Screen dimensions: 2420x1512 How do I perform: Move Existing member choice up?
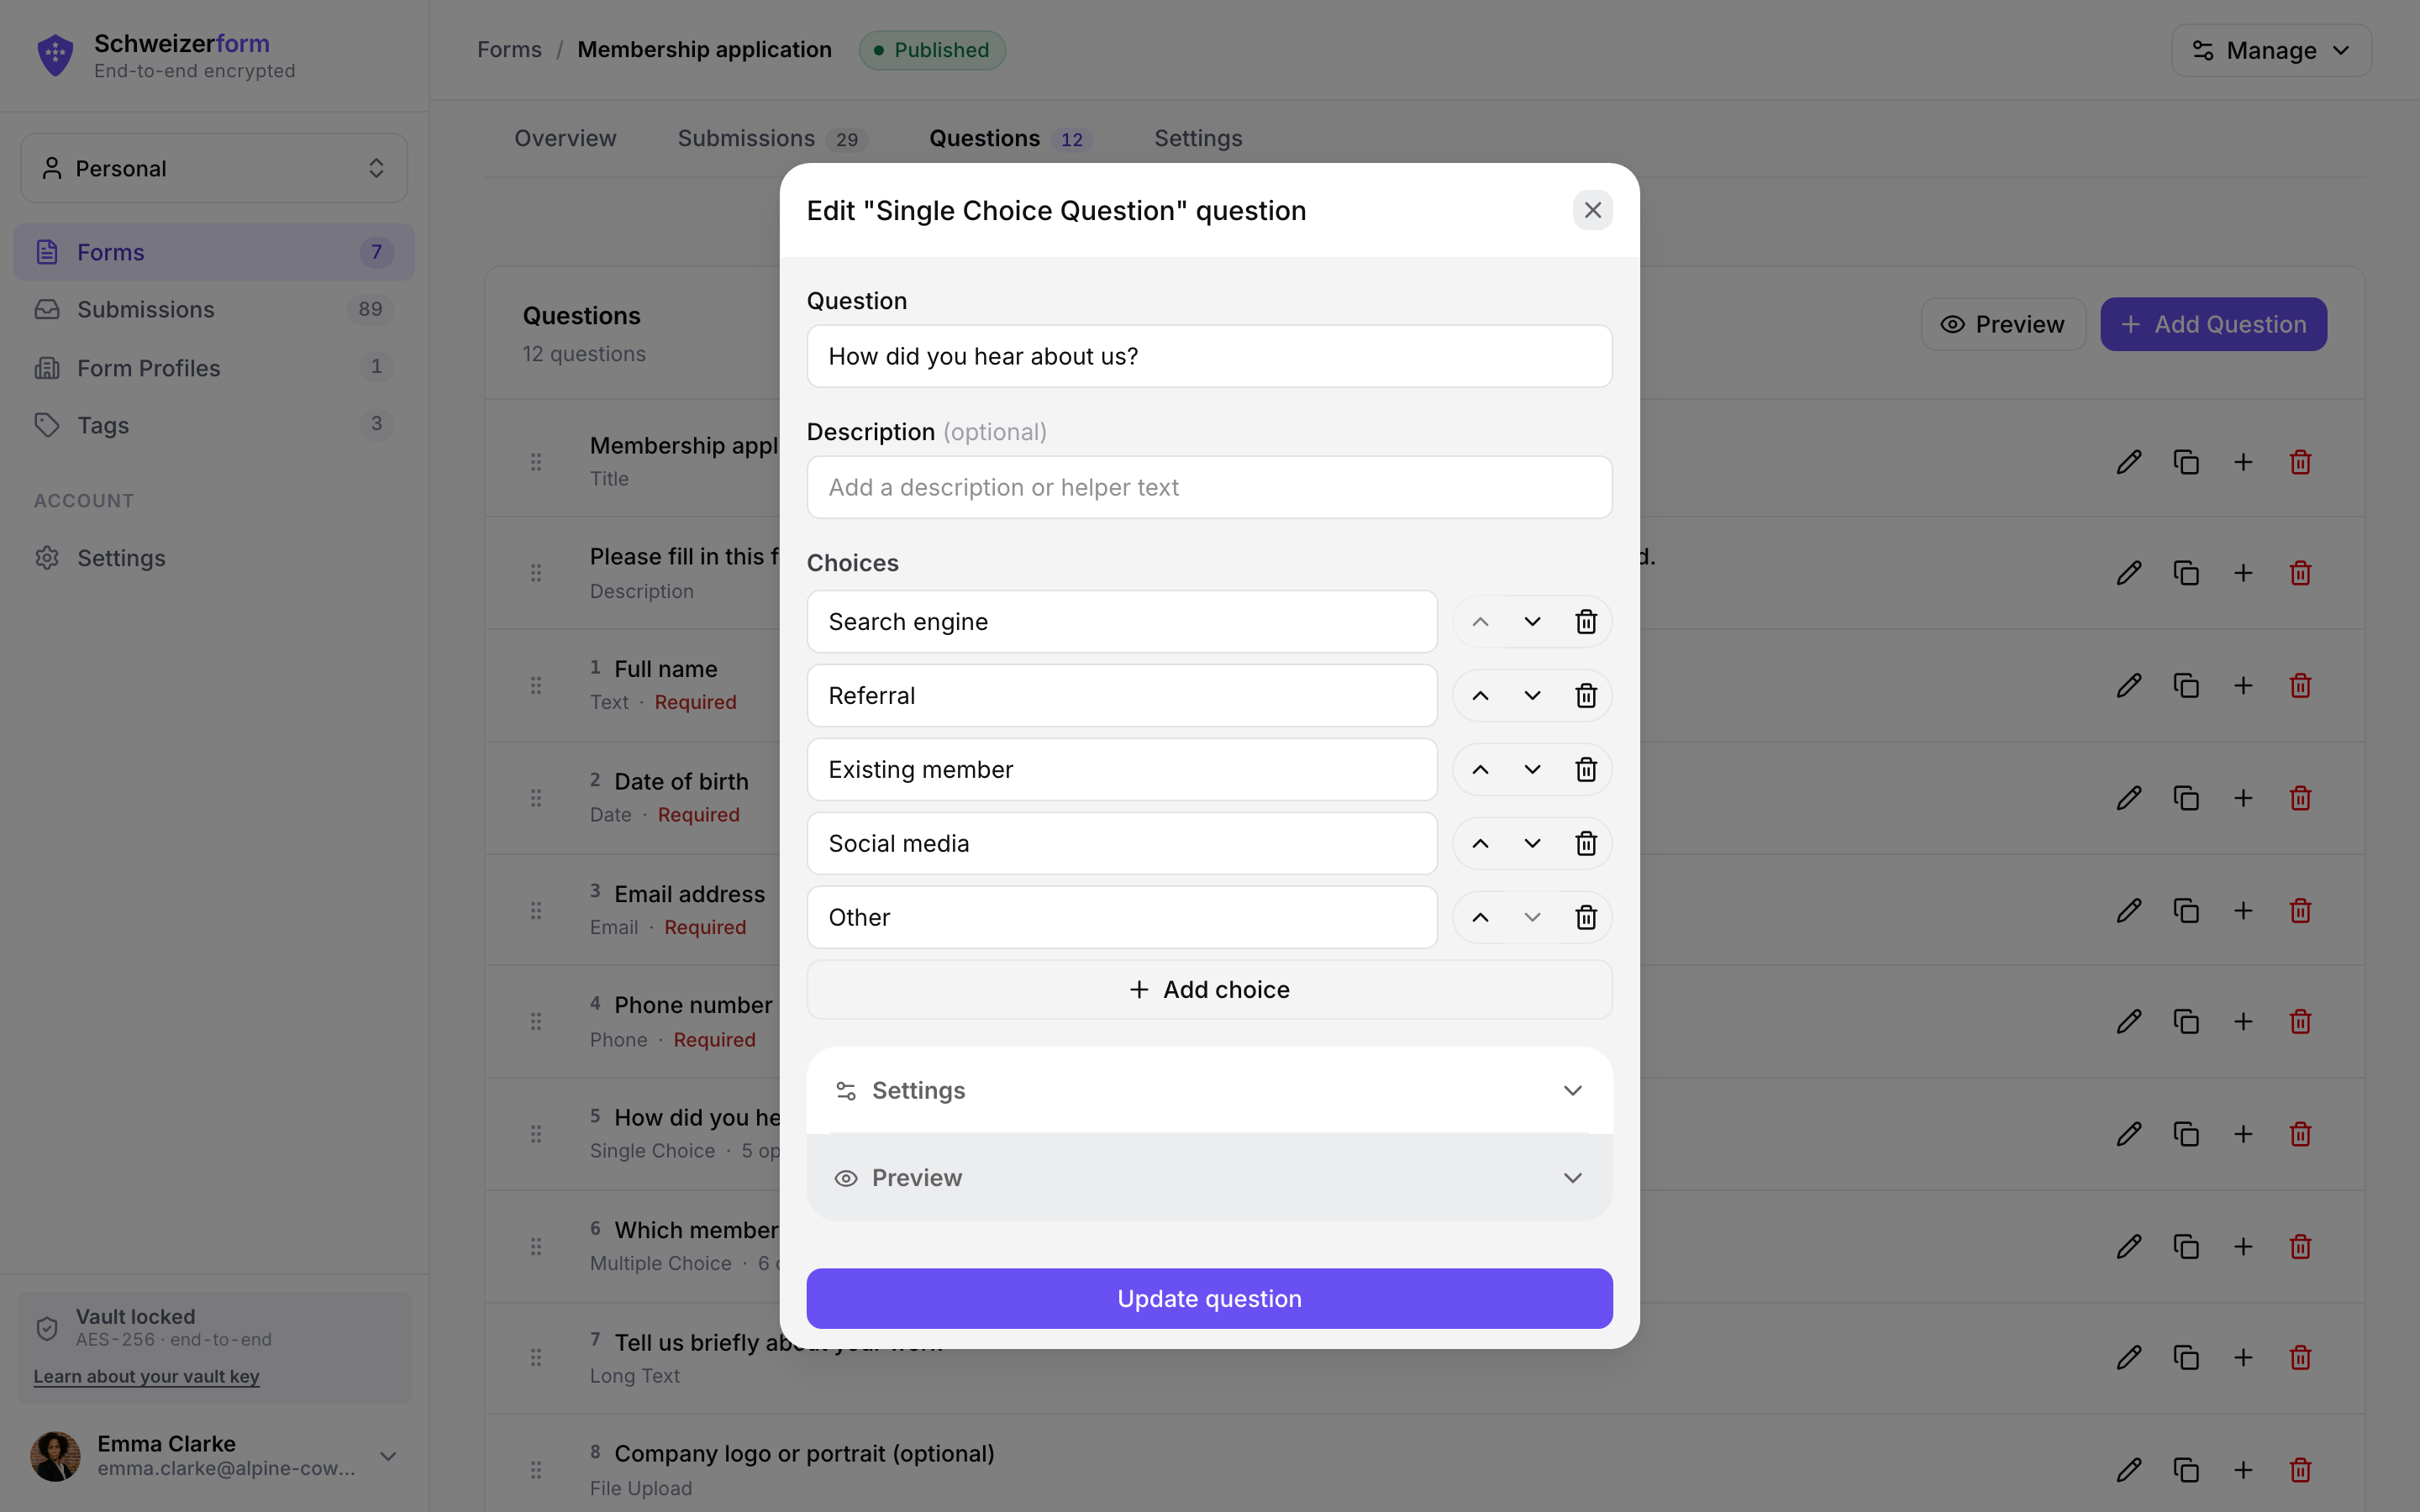(x=1480, y=770)
